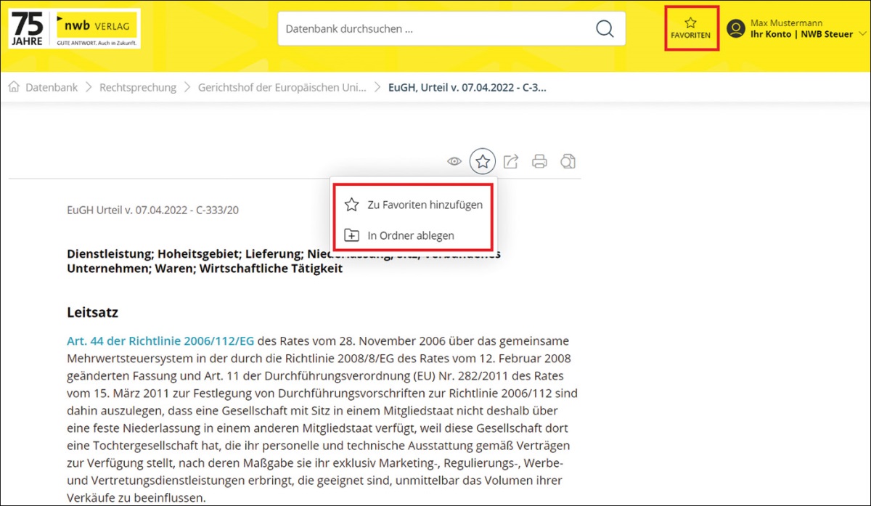Click the user account avatar icon

tap(736, 29)
